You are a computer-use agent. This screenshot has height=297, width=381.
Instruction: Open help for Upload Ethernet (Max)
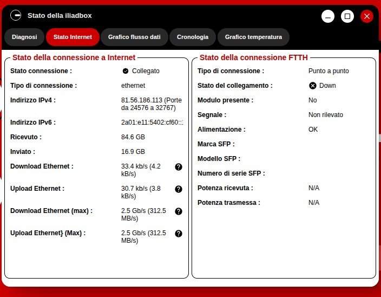coord(179,234)
